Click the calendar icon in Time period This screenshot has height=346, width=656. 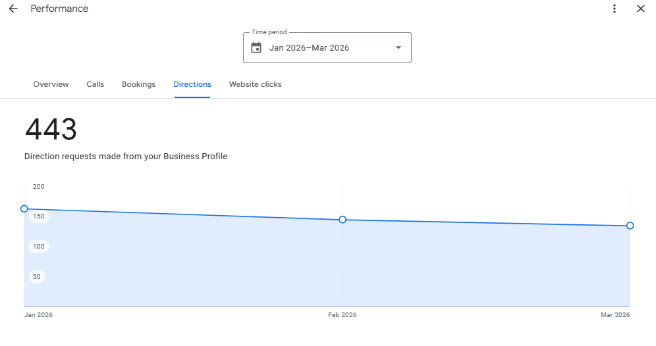click(x=256, y=47)
